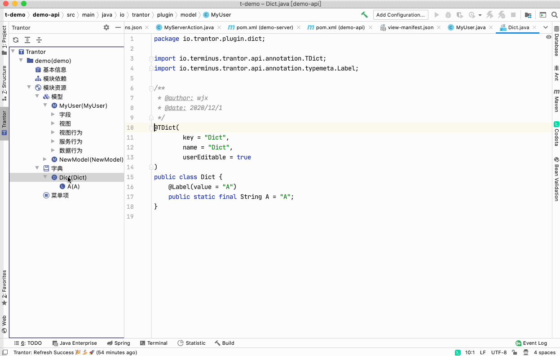
Task: Toggle the Trantor side tab
Action: [4, 123]
